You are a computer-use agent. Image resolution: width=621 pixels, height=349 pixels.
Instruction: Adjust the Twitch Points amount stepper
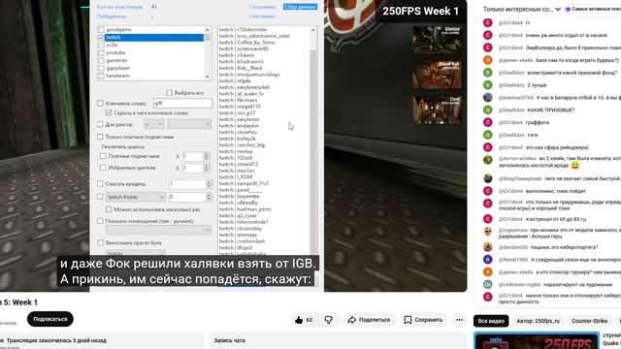point(209,197)
